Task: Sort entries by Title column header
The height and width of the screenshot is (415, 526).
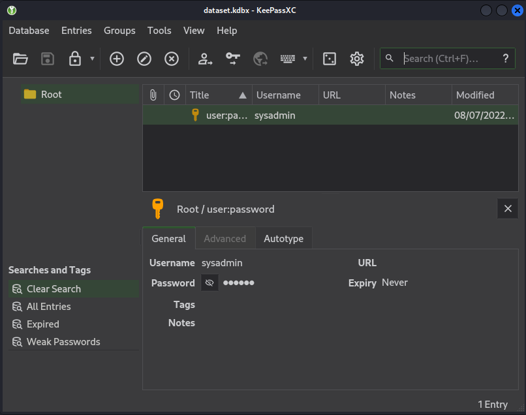Action: click(x=219, y=95)
